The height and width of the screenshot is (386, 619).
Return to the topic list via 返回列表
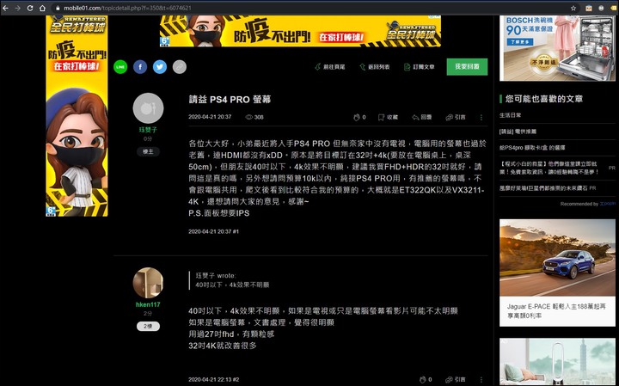click(375, 67)
